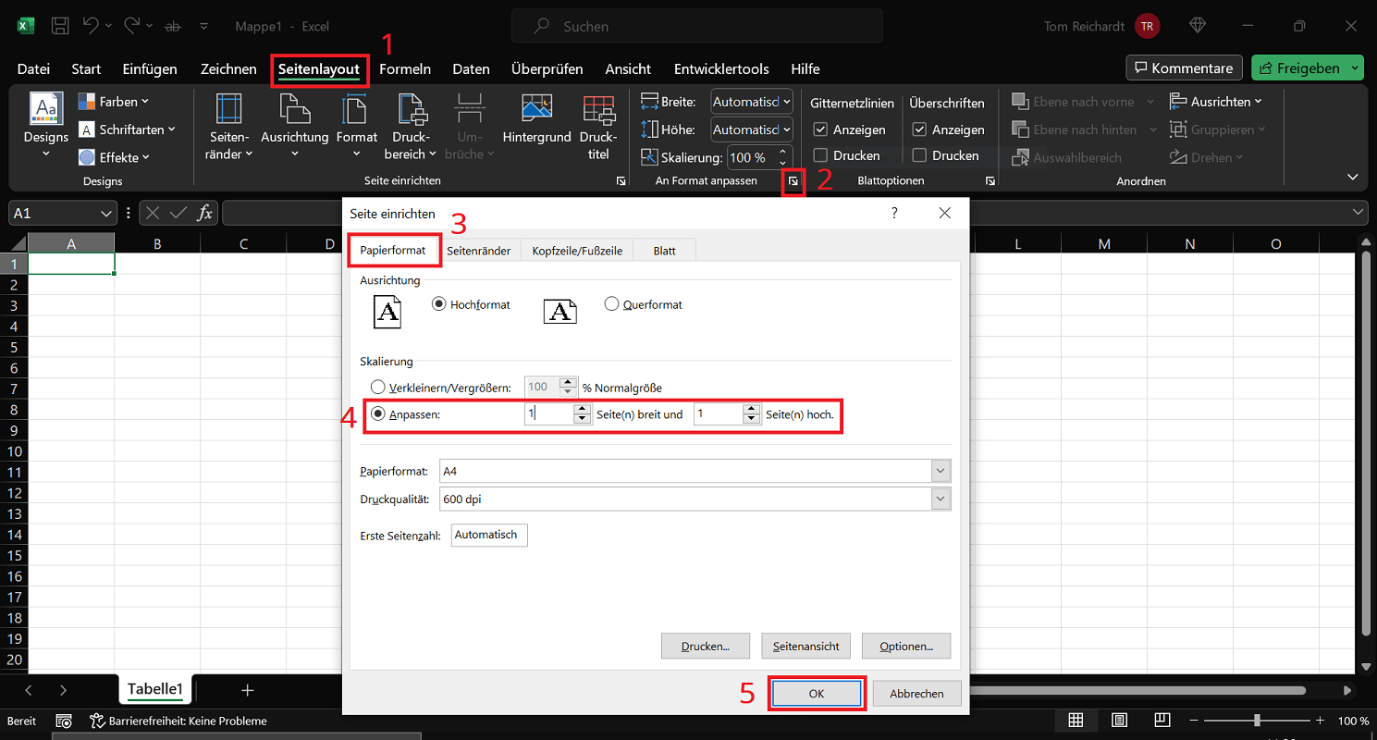This screenshot has height=740, width=1377.
Task: Switch to Page Layout view icon
Action: point(1120,721)
